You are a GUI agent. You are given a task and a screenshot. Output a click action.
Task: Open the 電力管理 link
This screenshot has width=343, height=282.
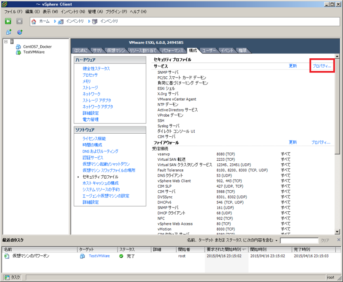(90, 120)
